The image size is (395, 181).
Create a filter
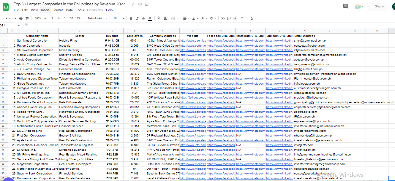pos(242,18)
